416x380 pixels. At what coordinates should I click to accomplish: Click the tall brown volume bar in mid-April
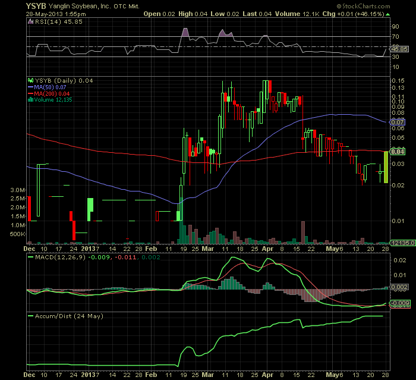303,233
